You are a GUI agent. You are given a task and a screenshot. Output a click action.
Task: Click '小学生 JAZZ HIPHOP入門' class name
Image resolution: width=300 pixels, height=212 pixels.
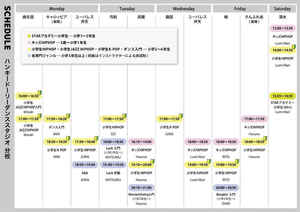point(28,105)
